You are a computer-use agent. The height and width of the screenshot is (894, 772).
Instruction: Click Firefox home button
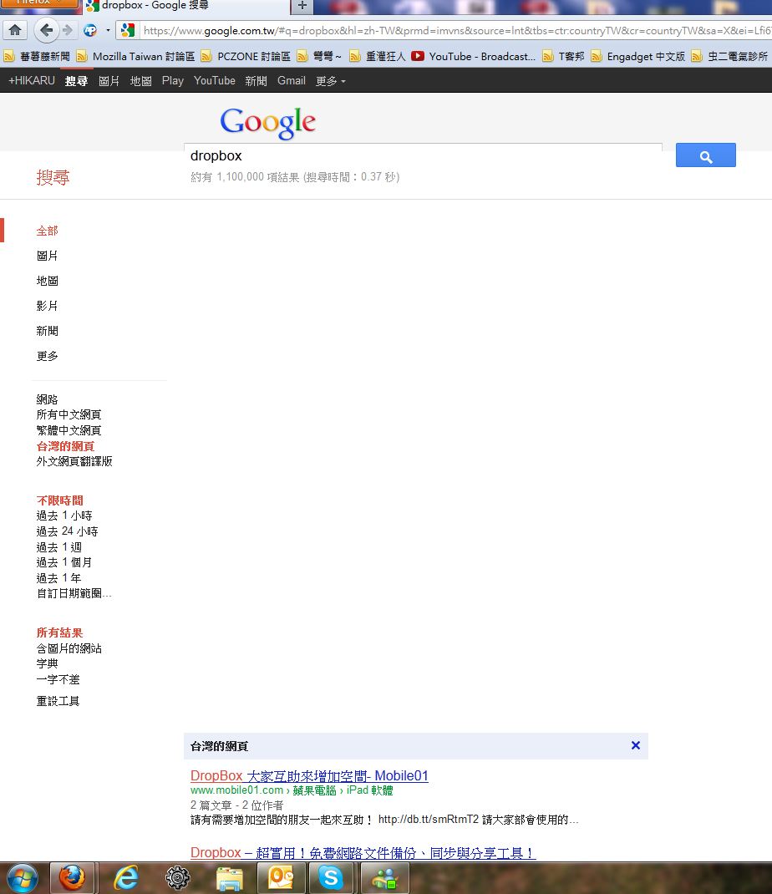pos(14,31)
